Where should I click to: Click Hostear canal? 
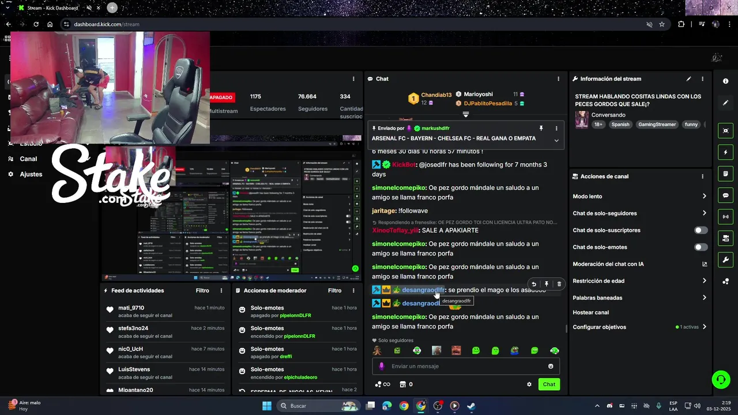coord(591,312)
